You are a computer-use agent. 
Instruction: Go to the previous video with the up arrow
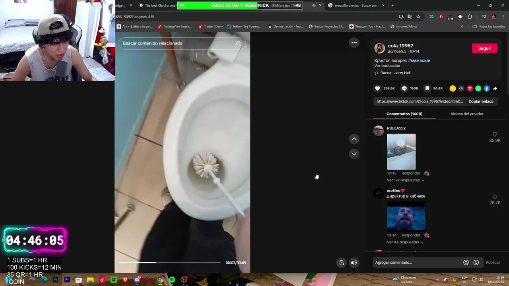354,139
